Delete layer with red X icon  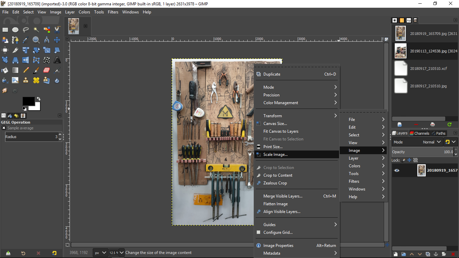[x=453, y=254]
